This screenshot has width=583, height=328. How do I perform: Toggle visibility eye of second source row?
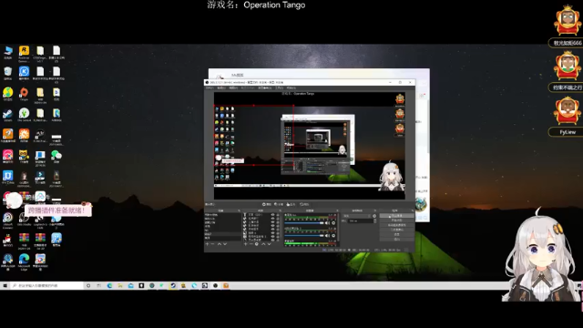pyautogui.click(x=273, y=219)
